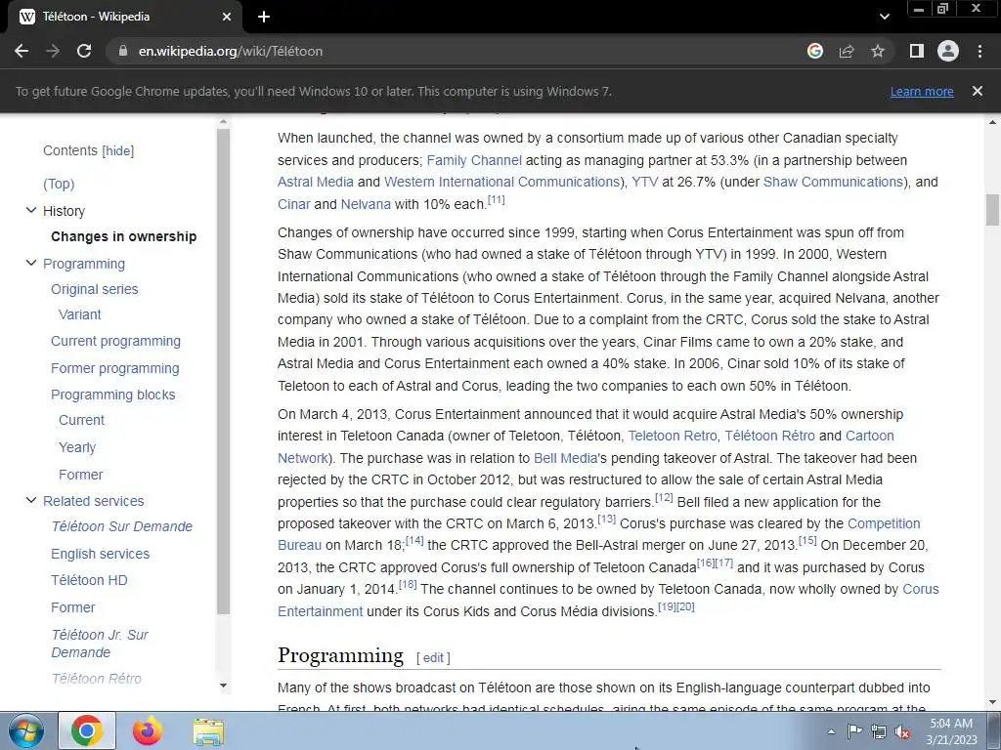
Task: Jump to Current programming section
Action: tap(115, 341)
